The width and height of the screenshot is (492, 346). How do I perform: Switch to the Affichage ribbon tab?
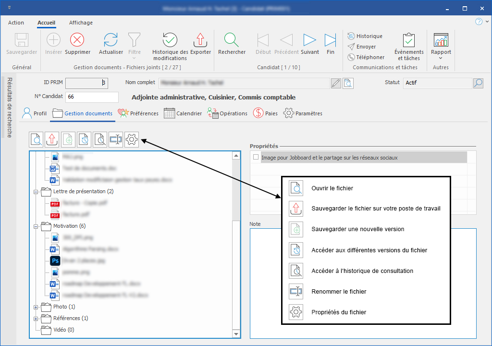(81, 23)
